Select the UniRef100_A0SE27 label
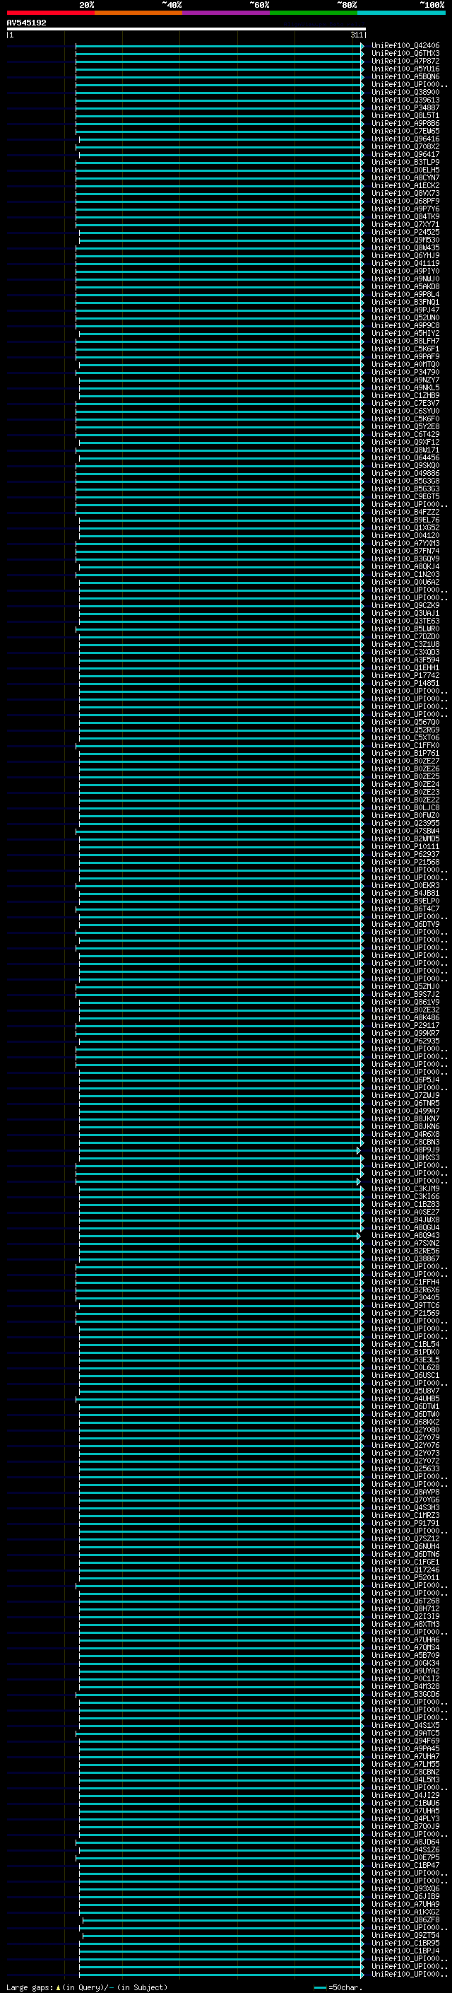The width and height of the screenshot is (452, 1993). click(x=405, y=1212)
